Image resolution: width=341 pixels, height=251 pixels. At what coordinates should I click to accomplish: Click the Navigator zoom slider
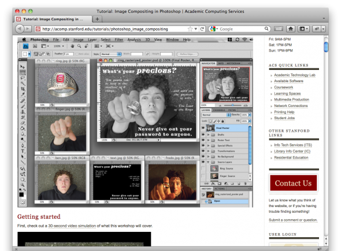[232, 105]
